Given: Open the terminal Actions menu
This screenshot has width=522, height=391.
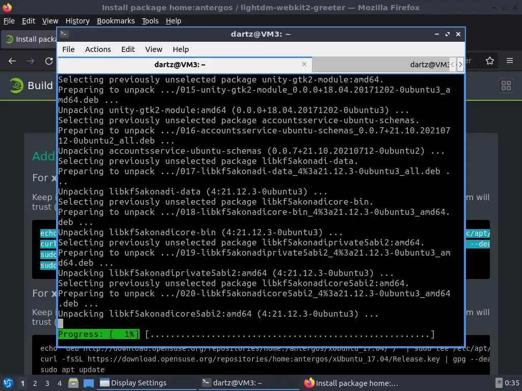Looking at the screenshot, I should (x=98, y=49).
